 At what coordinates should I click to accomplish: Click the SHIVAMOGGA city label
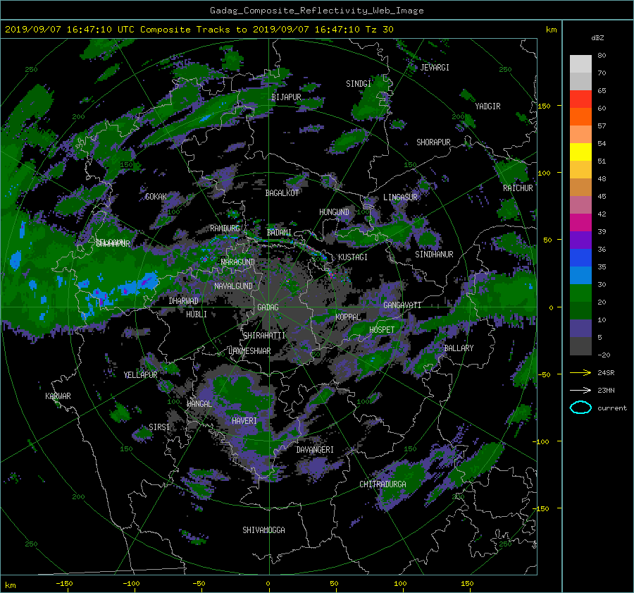263,530
